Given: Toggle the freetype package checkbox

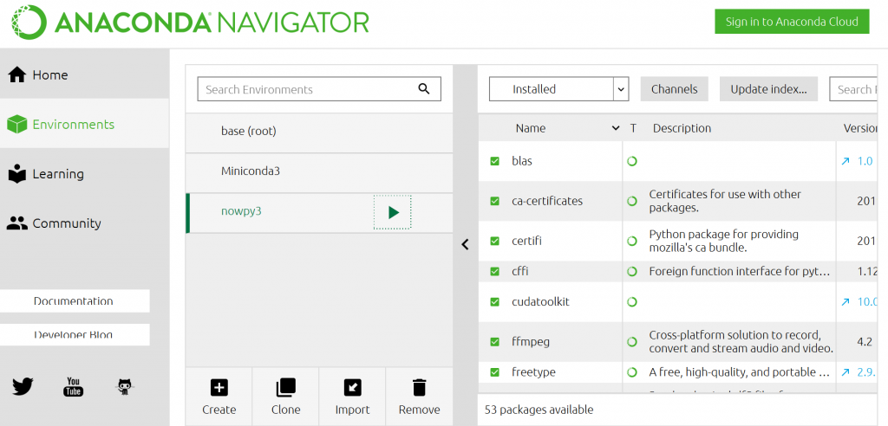Looking at the screenshot, I should [495, 372].
